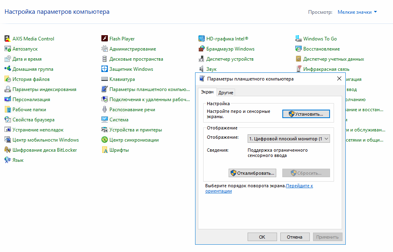The width and height of the screenshot is (393, 252).
Task: Open the AXIS Media Control icon
Action: coord(7,39)
